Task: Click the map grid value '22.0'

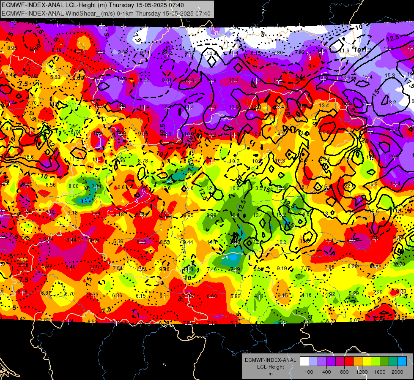Action: coord(350,186)
